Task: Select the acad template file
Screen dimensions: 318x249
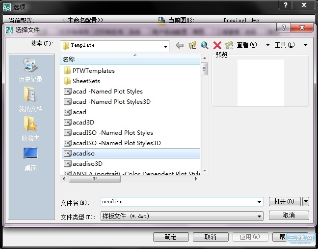Action: point(75,112)
